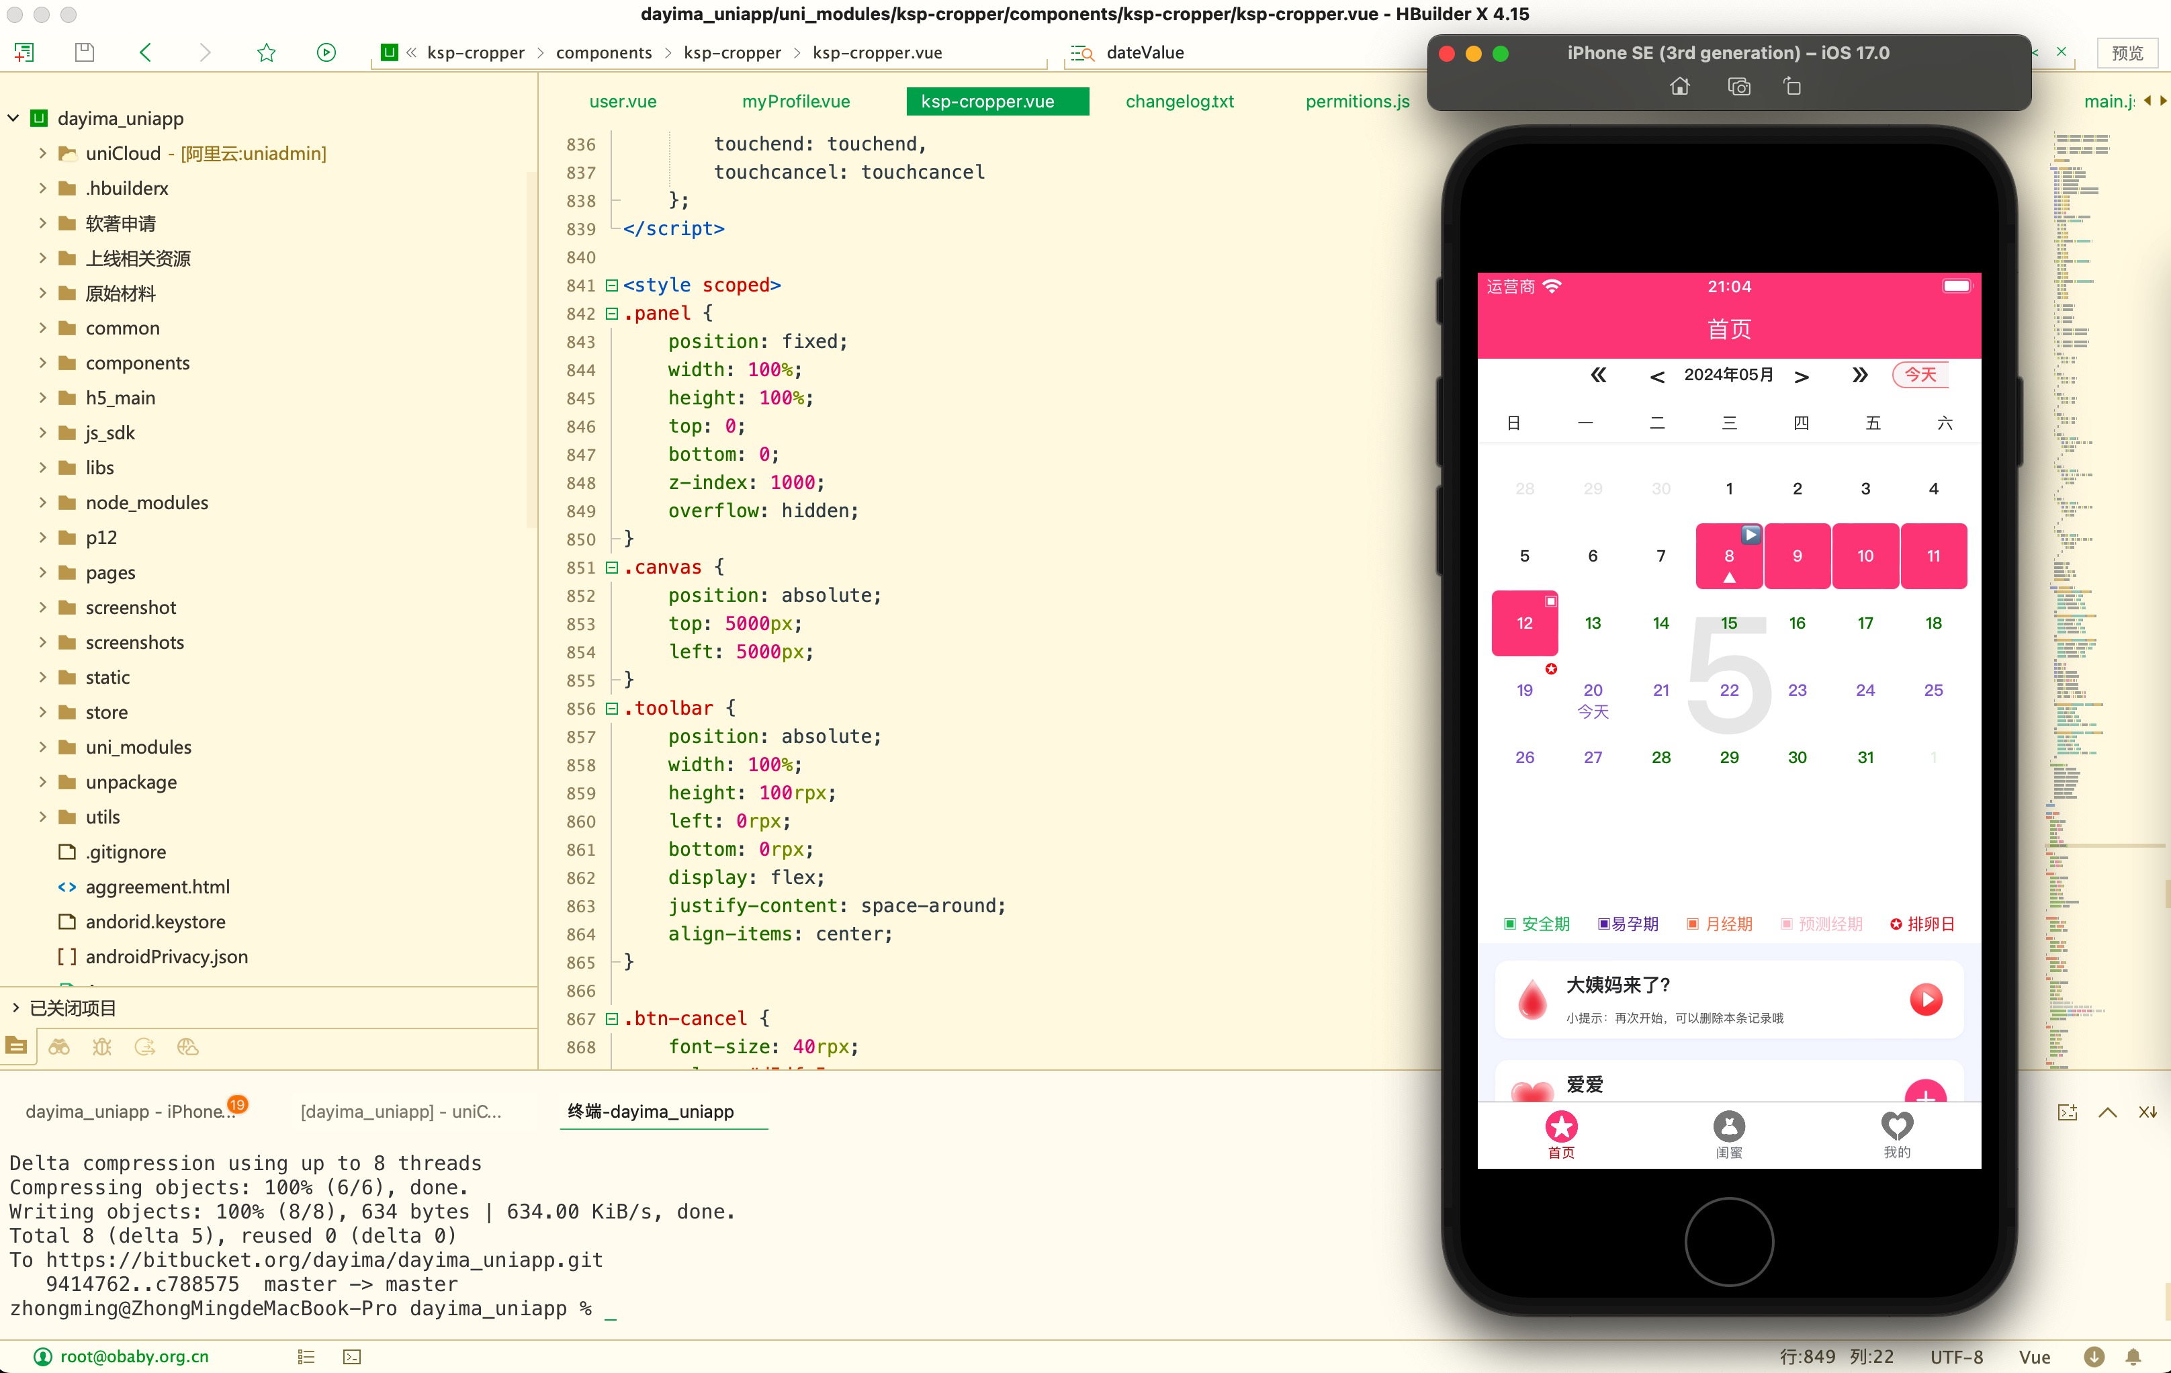Click the save file icon
2171x1373 pixels.
(85, 52)
